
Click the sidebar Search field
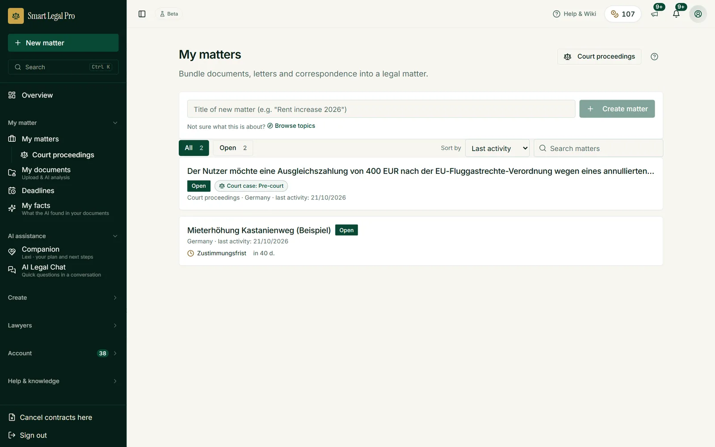pos(63,67)
